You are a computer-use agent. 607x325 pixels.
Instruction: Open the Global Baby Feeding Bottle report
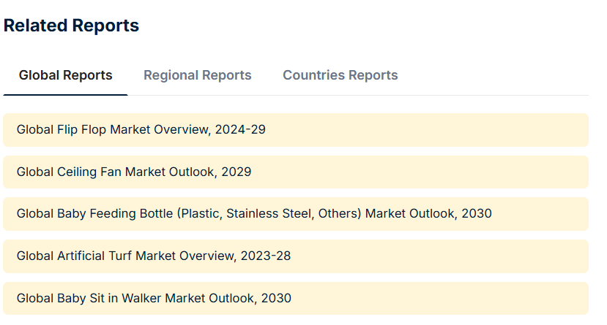tap(254, 213)
